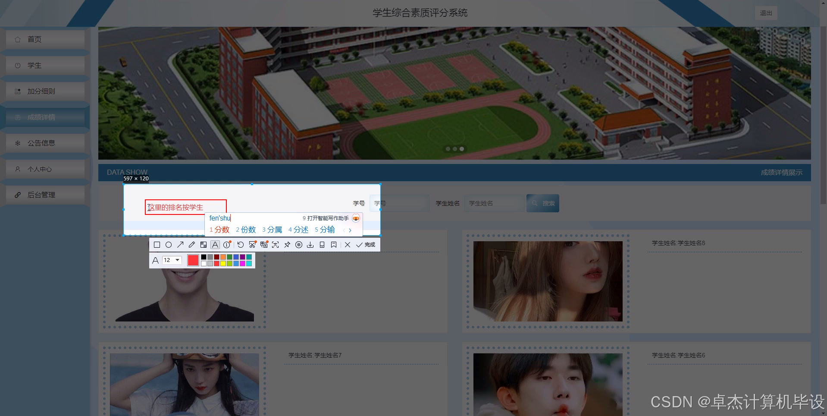Viewport: 827px width, 416px height.
Task: Click the text 学生姓名:学生姓名7
Action: pyautogui.click(x=315, y=355)
